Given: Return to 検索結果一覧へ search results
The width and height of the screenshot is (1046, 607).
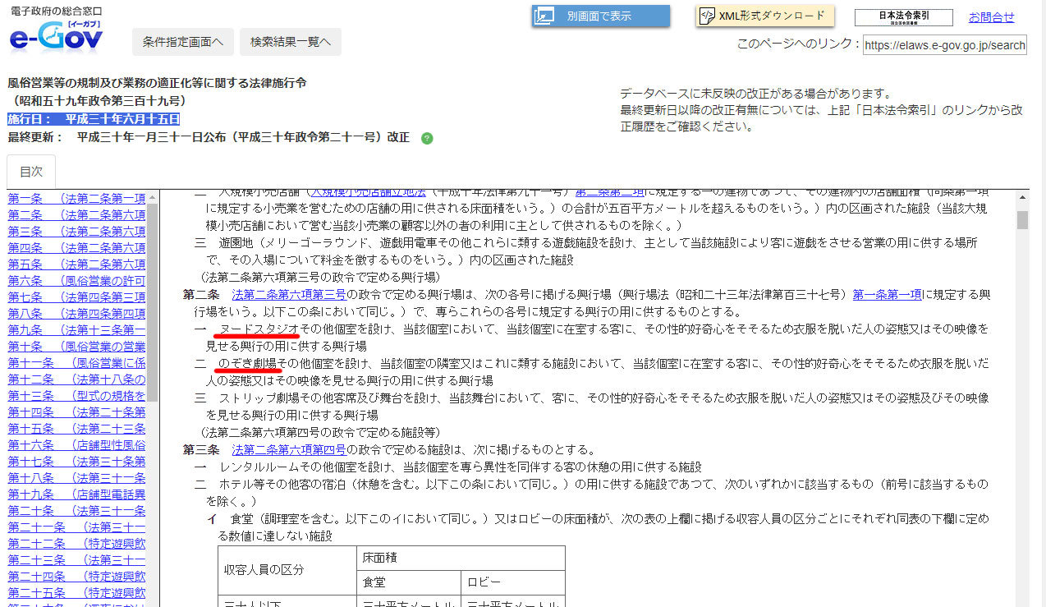Looking at the screenshot, I should (290, 41).
